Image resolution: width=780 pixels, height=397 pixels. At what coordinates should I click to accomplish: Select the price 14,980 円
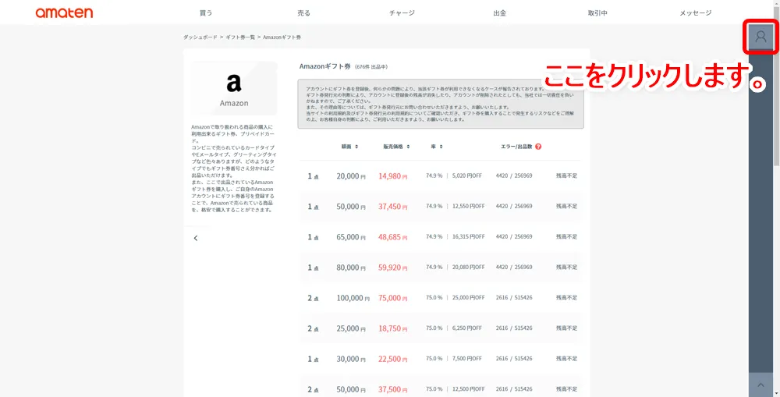coord(392,176)
